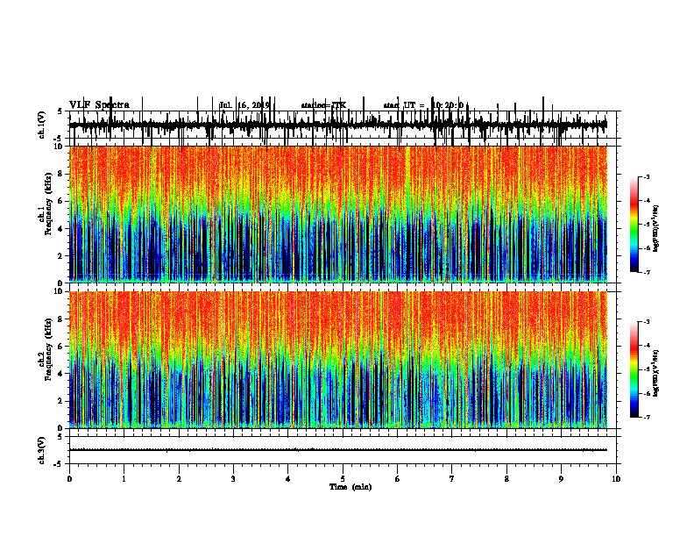Screen dimensions: 694x537
Task: Click the "-3" label on ch.1 color bar
Action: (646, 176)
